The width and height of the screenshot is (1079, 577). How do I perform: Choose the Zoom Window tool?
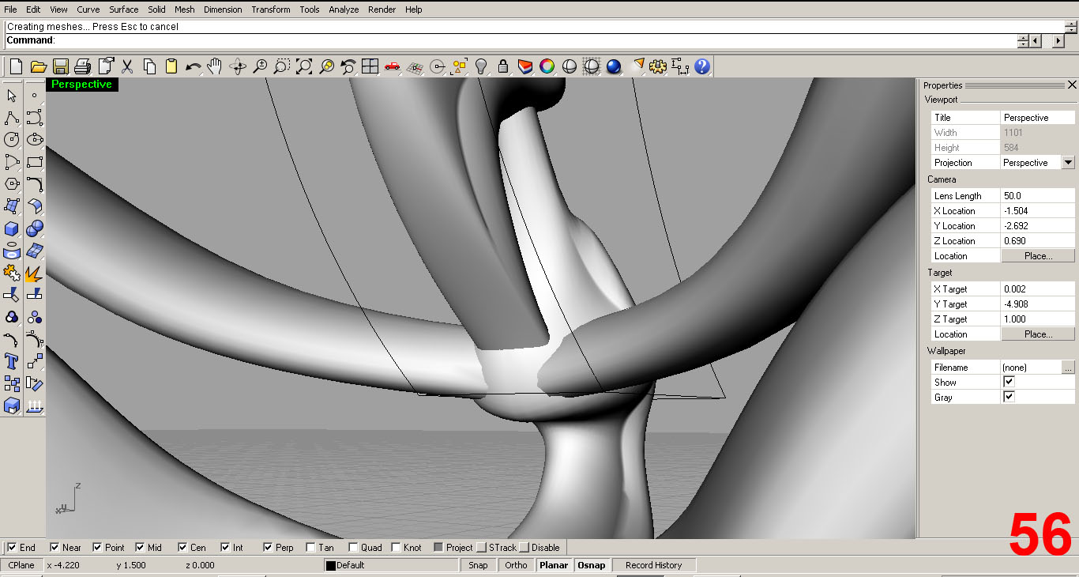click(282, 66)
